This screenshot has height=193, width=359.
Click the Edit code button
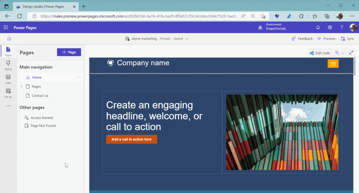[319, 53]
